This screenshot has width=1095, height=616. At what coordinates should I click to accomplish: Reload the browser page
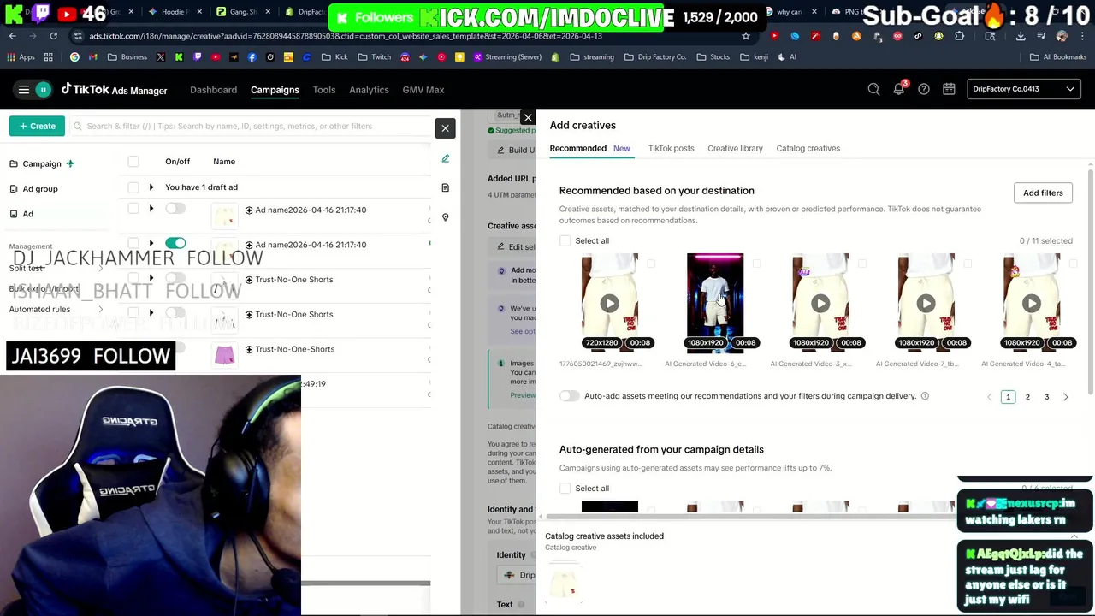pos(53,36)
